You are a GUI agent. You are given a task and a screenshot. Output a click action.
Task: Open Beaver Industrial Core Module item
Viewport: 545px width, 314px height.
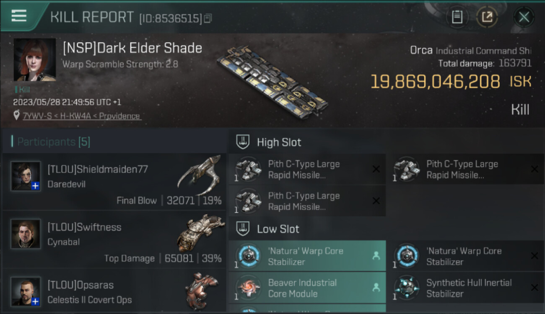tap(307, 288)
